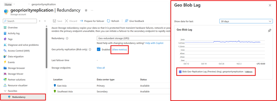Open Activity log in the sidebar
This screenshot has width=277, height=101.
(14, 33)
